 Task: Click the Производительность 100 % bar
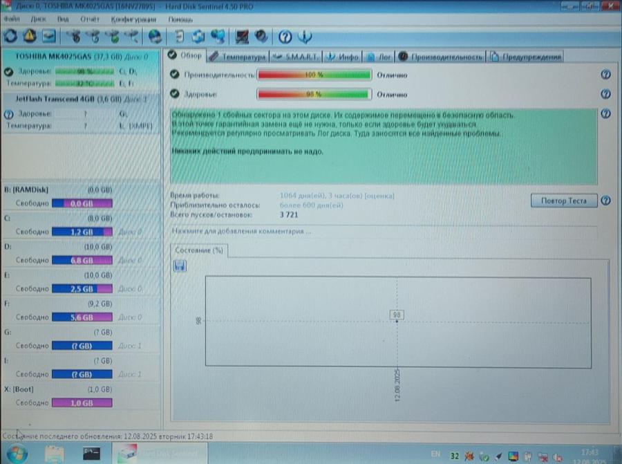(314, 75)
